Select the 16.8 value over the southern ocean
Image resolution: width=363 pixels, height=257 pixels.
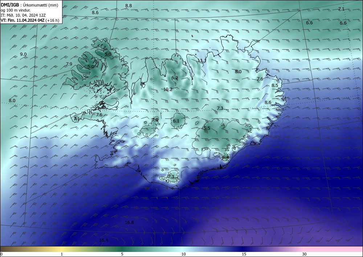pos(130,223)
